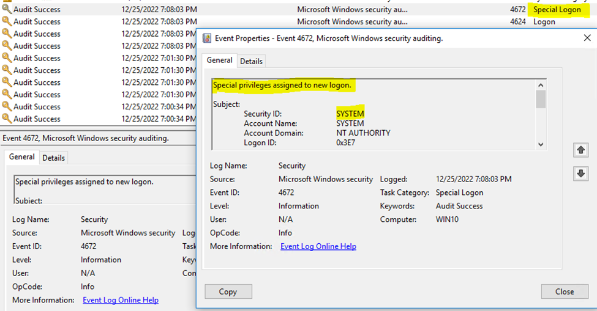Screen dimensions: 597x311
Task: Select the 'Logon' task category list cell
Action: [544, 21]
